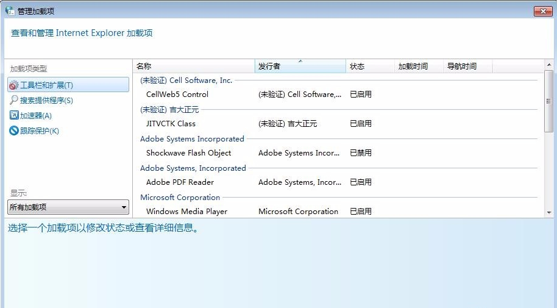Click the accelerator arrow icon
The width and height of the screenshot is (557, 308).
[14, 115]
